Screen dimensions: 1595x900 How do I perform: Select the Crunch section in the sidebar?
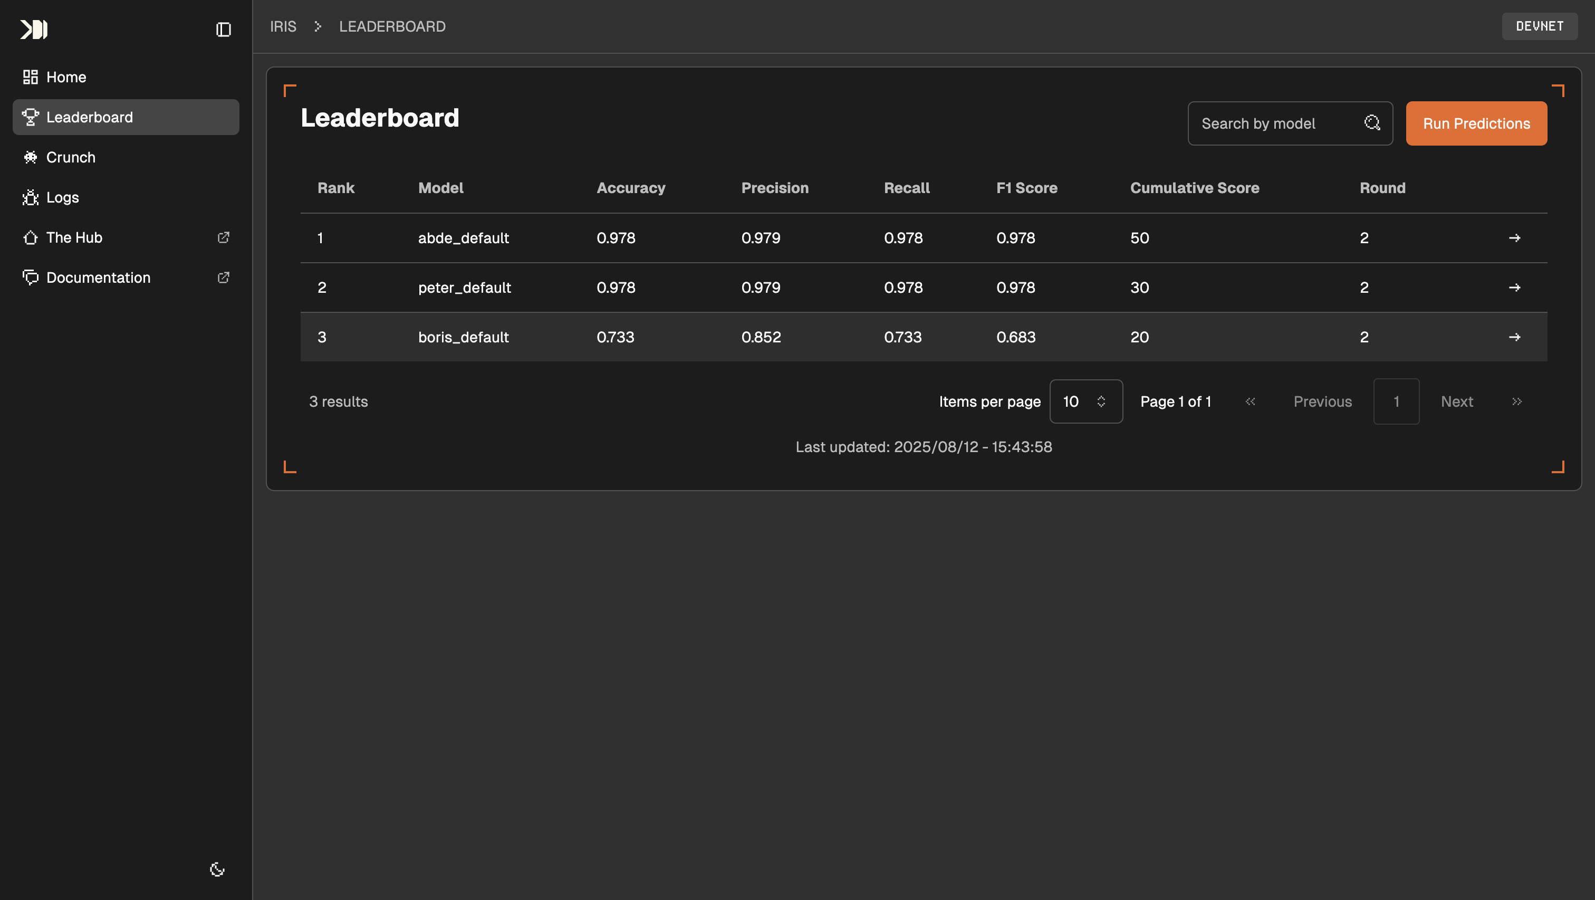coord(70,157)
